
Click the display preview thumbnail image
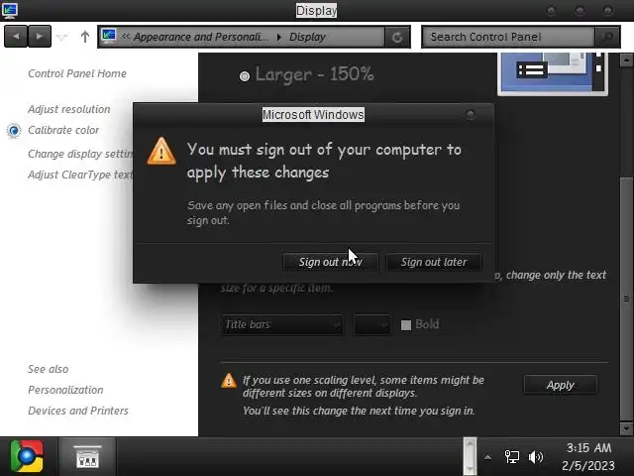pyautogui.click(x=553, y=73)
